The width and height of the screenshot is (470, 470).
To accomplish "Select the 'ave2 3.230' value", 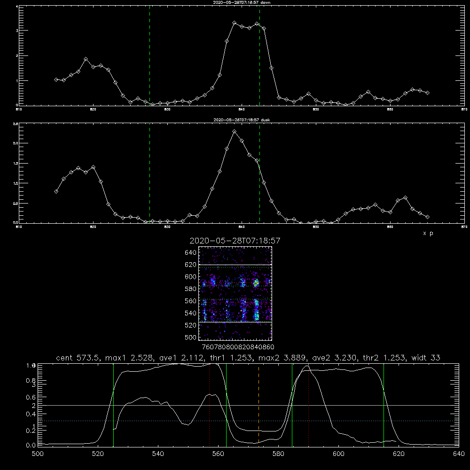I will [x=334, y=358].
